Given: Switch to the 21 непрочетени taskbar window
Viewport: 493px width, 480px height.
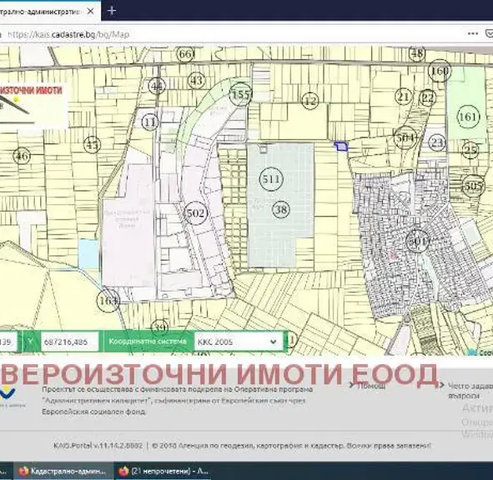Looking at the screenshot, I should pos(163,471).
